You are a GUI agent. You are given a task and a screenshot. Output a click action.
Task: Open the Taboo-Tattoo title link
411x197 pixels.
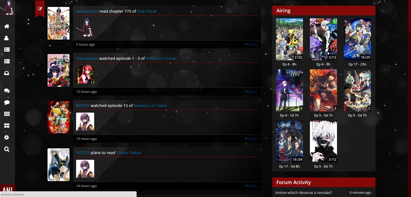[x=129, y=153]
